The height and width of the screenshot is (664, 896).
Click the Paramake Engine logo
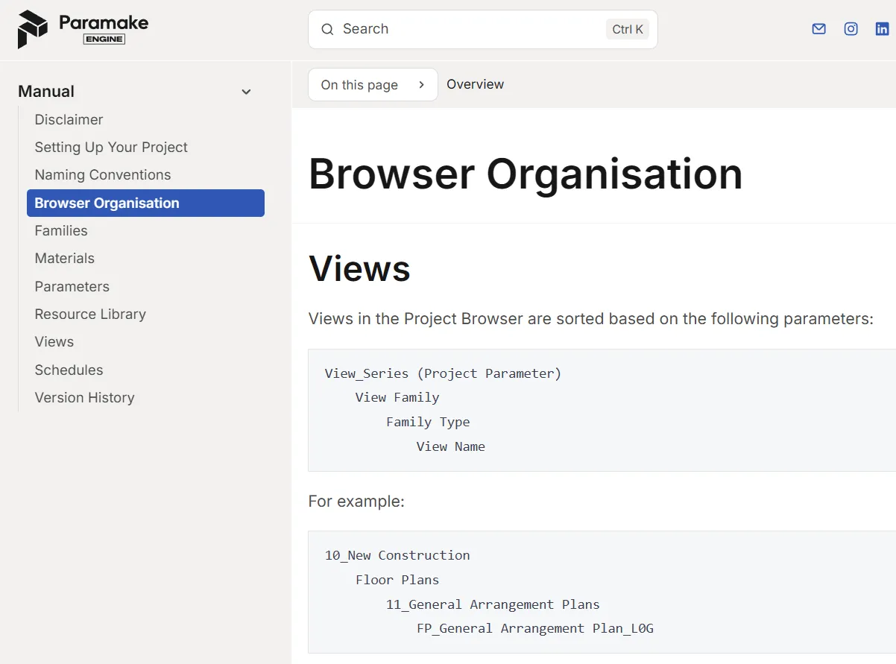83,29
